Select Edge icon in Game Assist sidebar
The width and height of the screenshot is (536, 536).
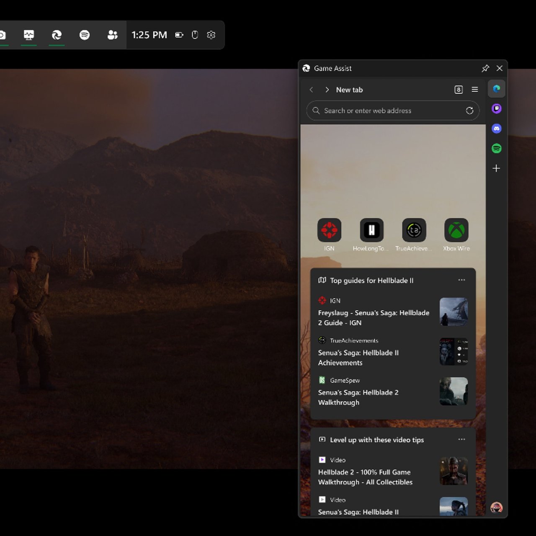click(497, 89)
